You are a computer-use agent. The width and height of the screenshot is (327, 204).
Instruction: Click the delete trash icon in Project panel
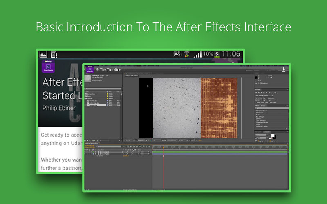pyautogui.click(x=98, y=140)
